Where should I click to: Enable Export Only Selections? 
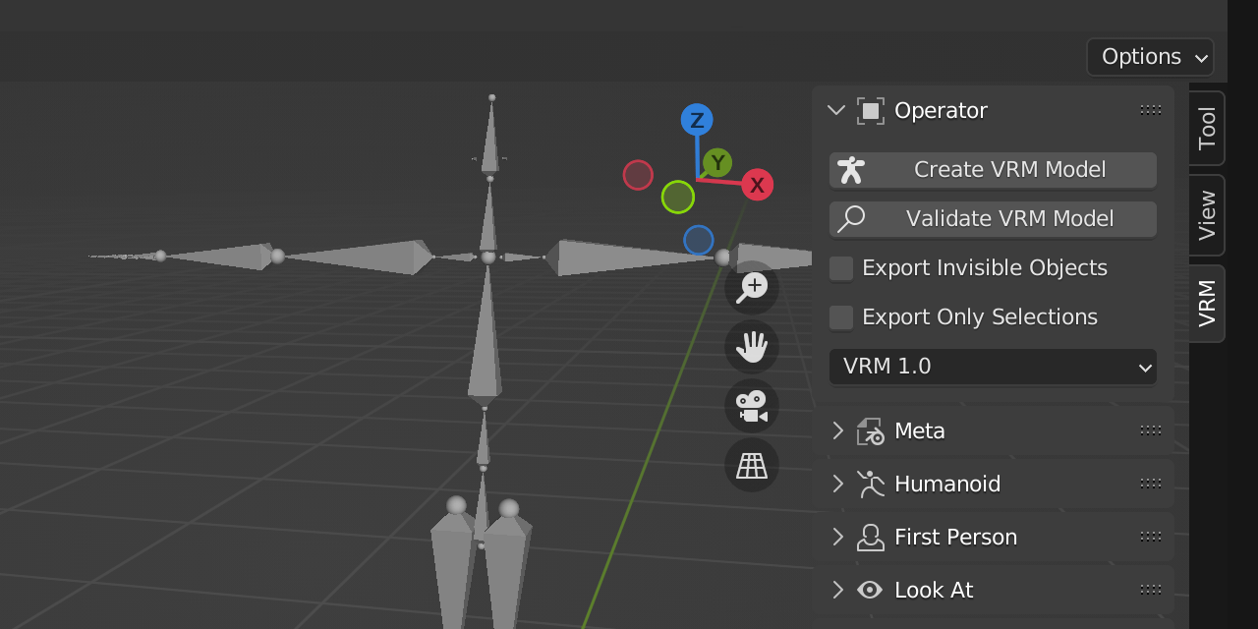click(840, 316)
